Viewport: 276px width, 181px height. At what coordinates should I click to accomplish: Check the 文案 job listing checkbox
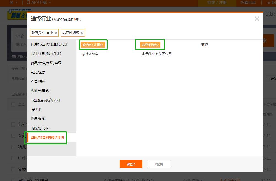tap(13, 169)
